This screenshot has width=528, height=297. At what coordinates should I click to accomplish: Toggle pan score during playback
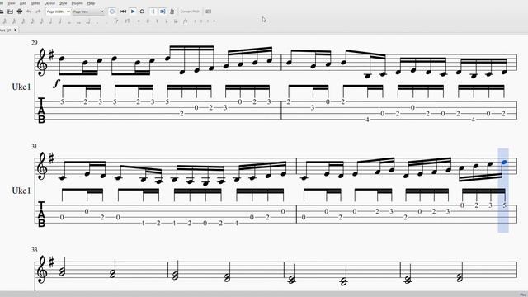(163, 12)
